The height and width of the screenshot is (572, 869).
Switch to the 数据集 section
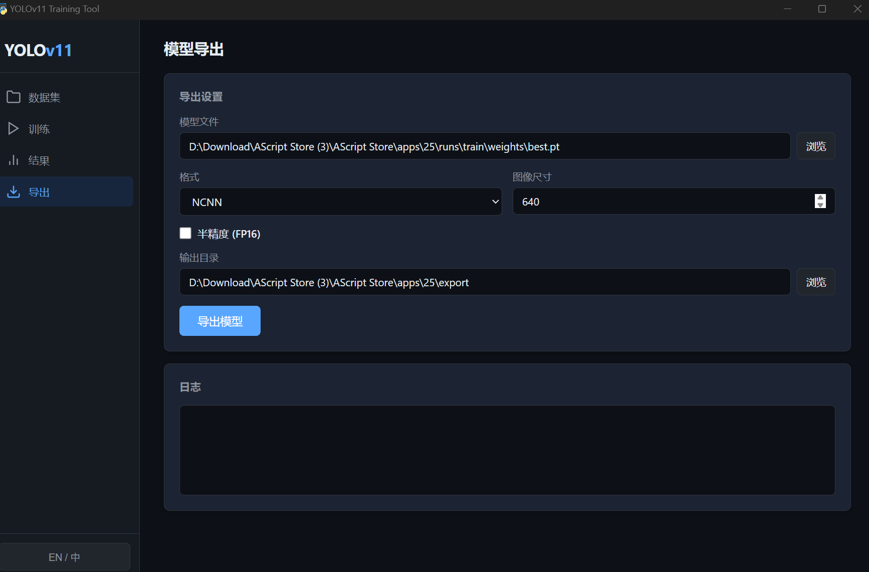click(44, 98)
